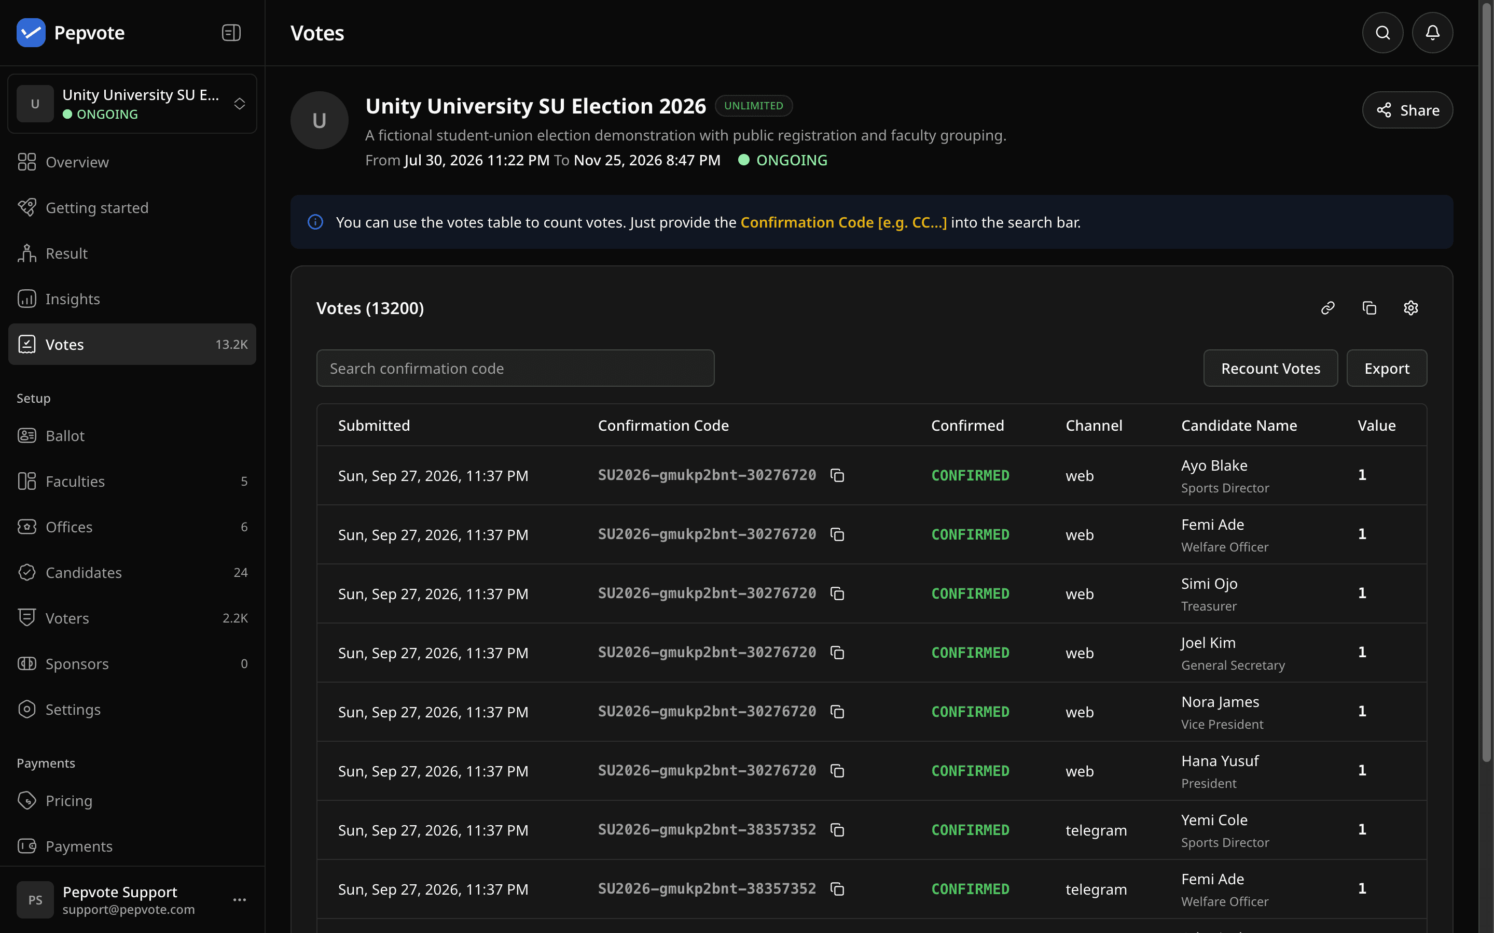
Task: Copy code in Femi Ade telegram row
Action: tap(837, 889)
